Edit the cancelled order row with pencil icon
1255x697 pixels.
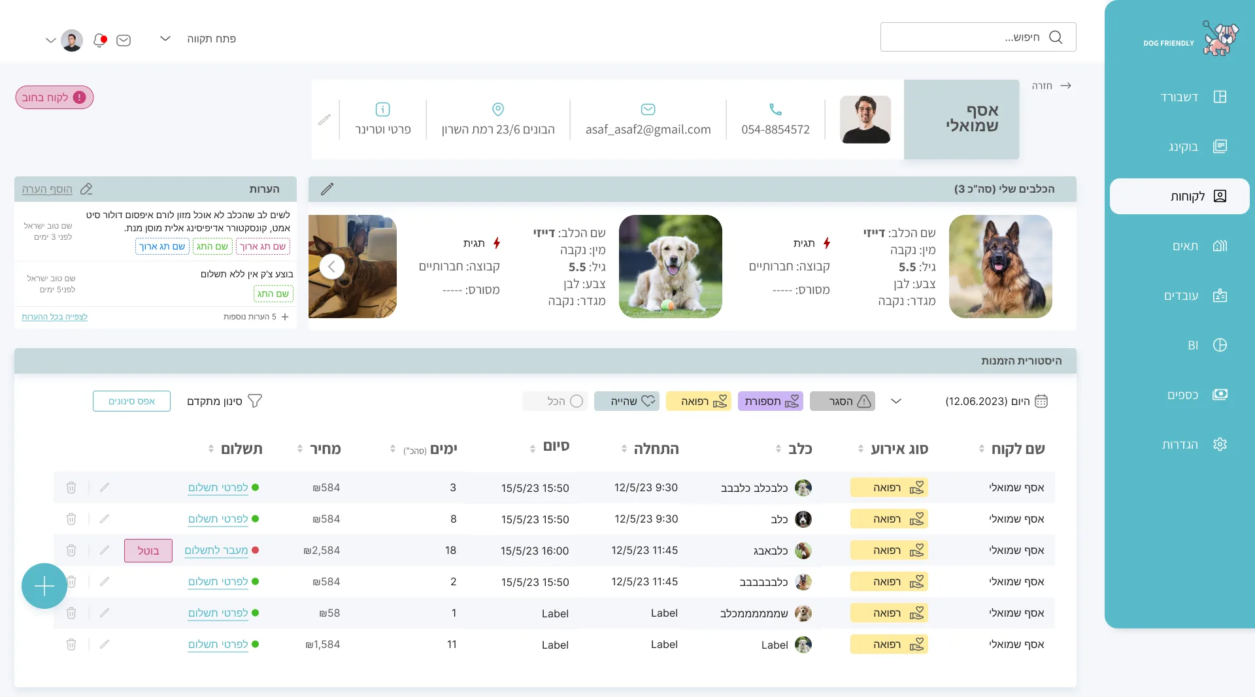(x=105, y=550)
